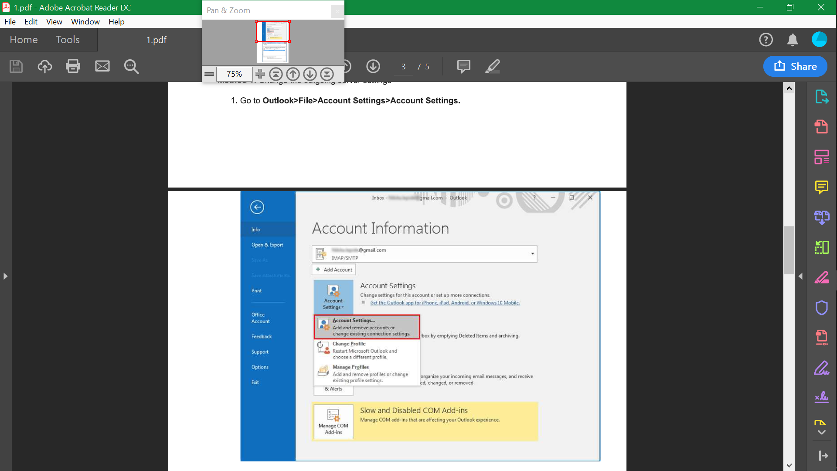The width and height of the screenshot is (837, 471).
Task: Open Compress PDF red sidebar tool
Action: pos(822,338)
